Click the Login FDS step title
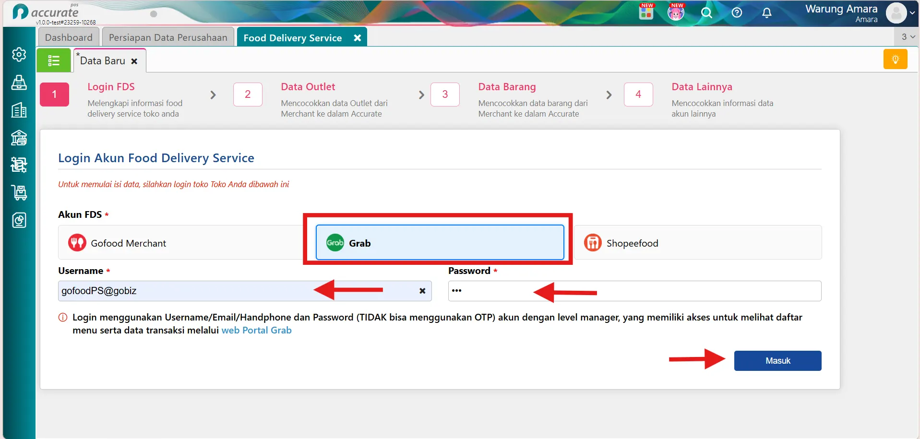Viewport: 920px width, 439px height. 111,87
